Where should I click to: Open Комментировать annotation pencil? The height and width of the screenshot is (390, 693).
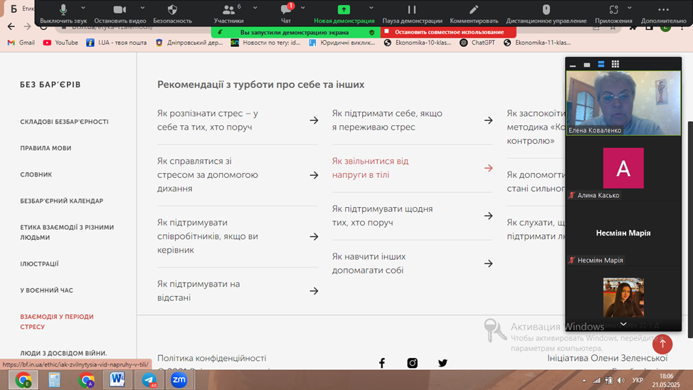474,14
